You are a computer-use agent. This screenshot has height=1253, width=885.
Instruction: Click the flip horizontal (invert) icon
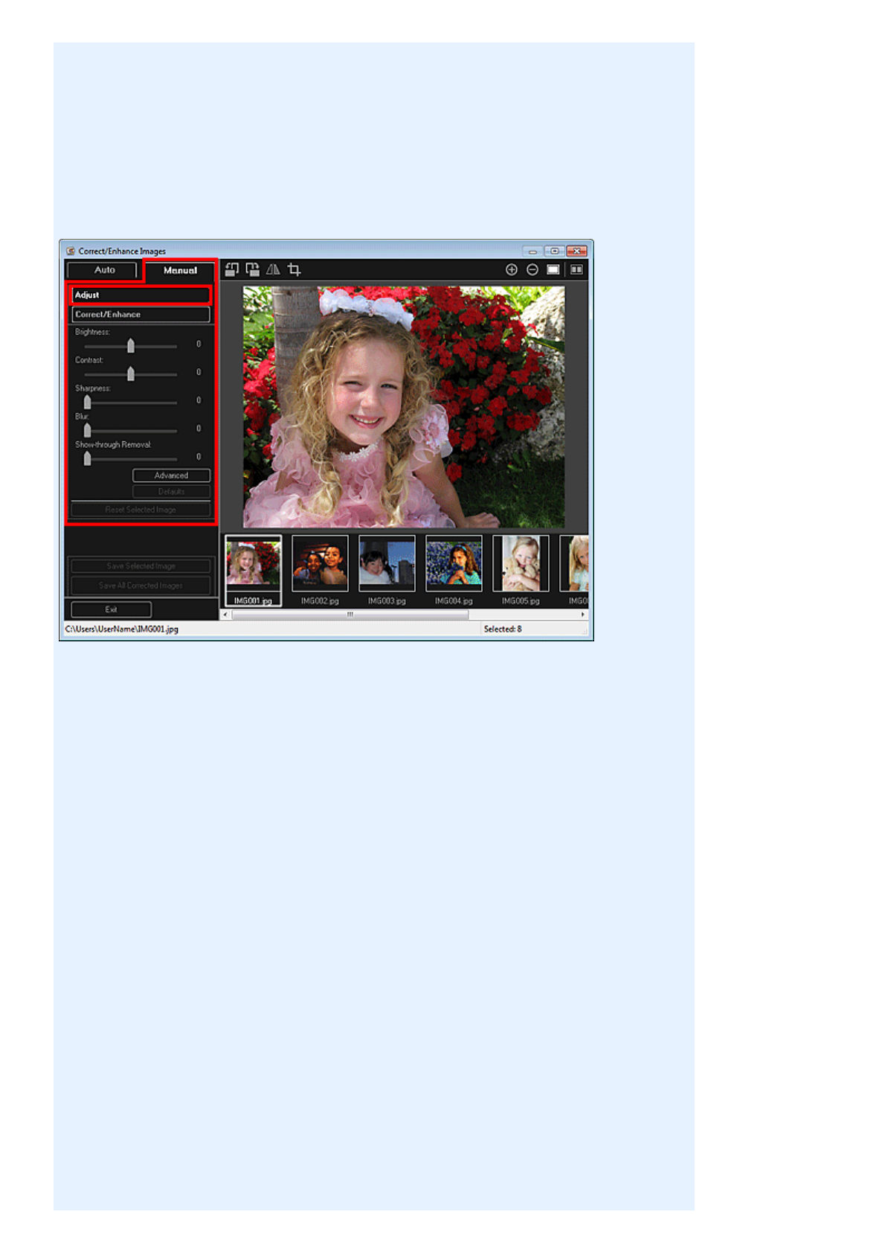(x=273, y=269)
